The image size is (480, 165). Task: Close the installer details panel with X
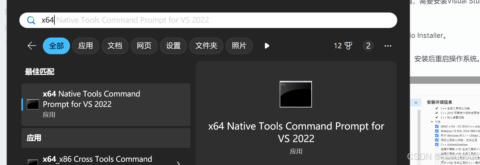(416, 103)
